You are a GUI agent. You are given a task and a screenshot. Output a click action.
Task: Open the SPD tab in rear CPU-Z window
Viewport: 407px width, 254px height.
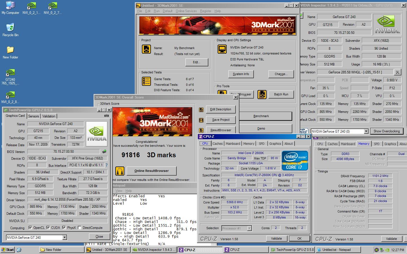pos(377,144)
